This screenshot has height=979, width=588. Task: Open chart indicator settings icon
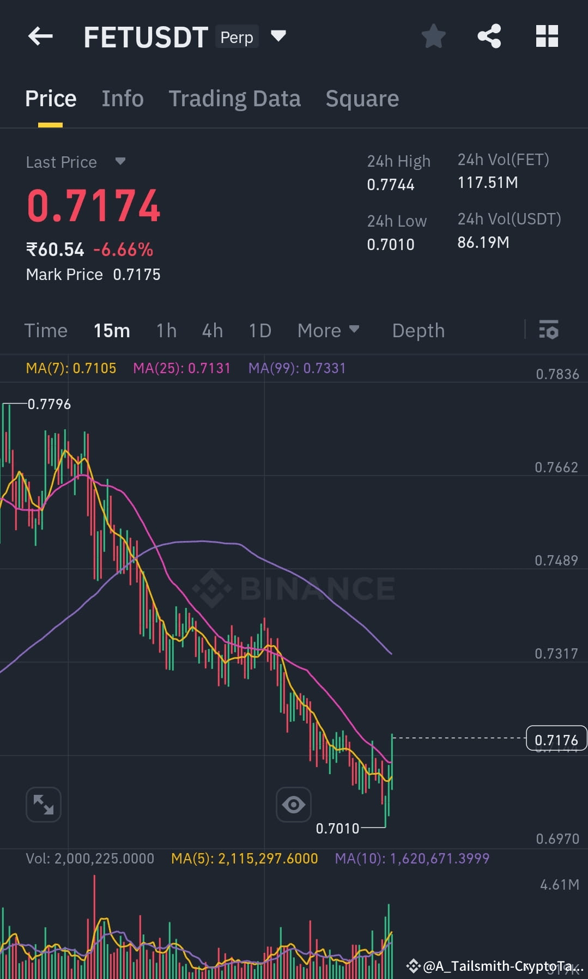(549, 330)
